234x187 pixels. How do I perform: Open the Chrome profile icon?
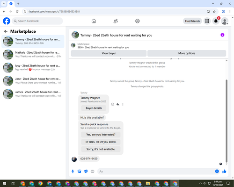(x=223, y=12)
